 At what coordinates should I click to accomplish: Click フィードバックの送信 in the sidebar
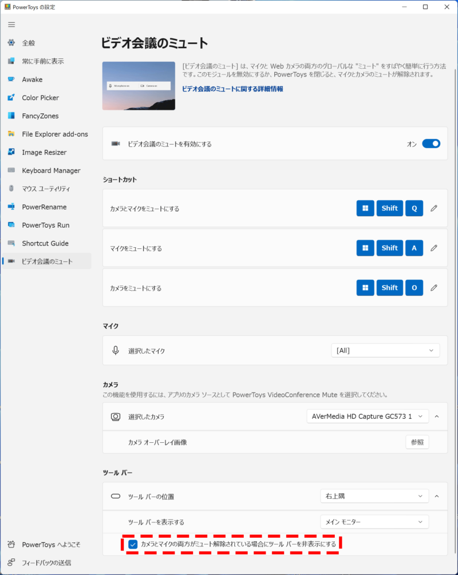pyautogui.click(x=46, y=562)
